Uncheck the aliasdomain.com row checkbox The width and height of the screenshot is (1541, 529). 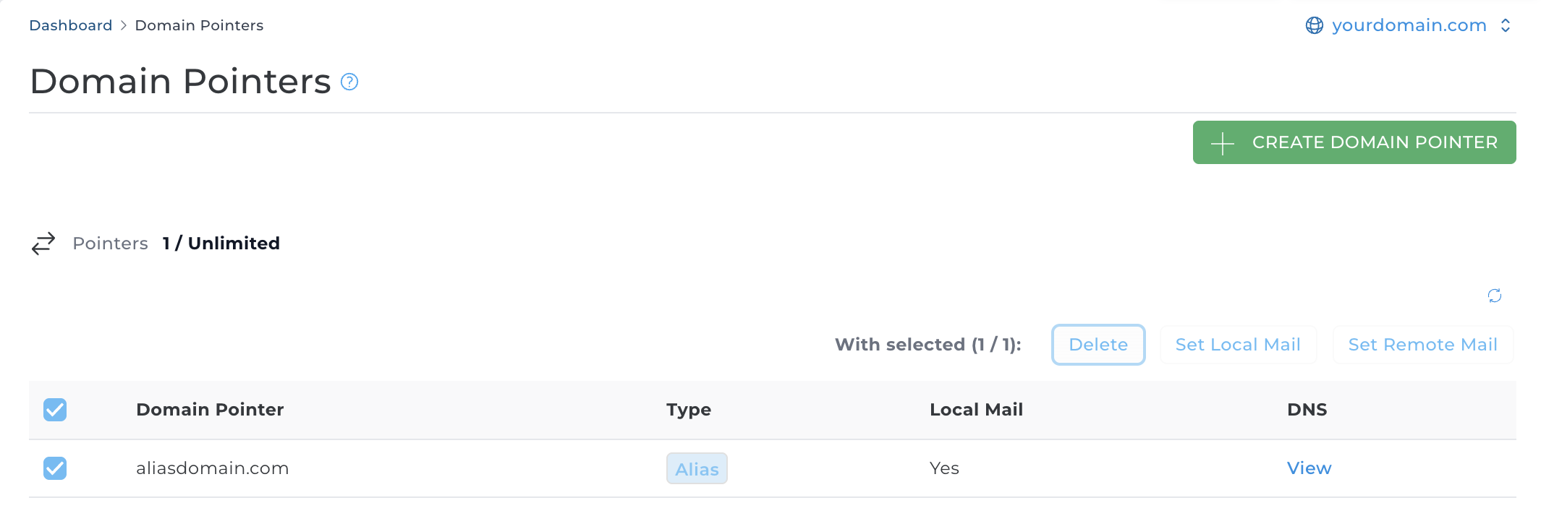pos(54,468)
